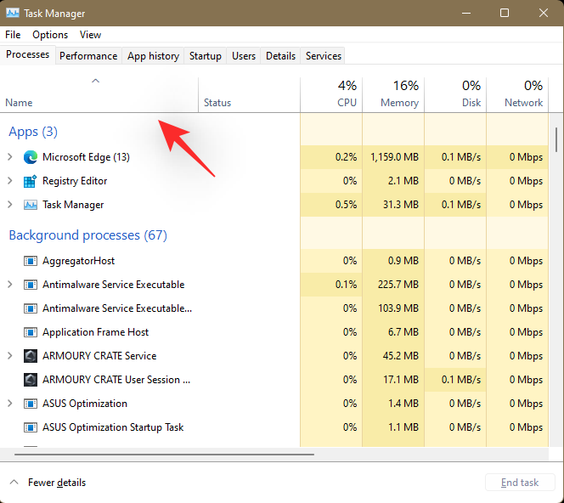Open the File menu
The width and height of the screenshot is (564, 503).
click(13, 35)
